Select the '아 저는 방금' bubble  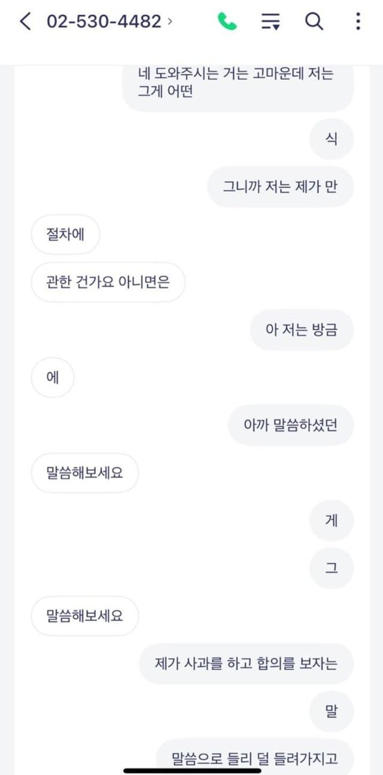click(x=302, y=330)
